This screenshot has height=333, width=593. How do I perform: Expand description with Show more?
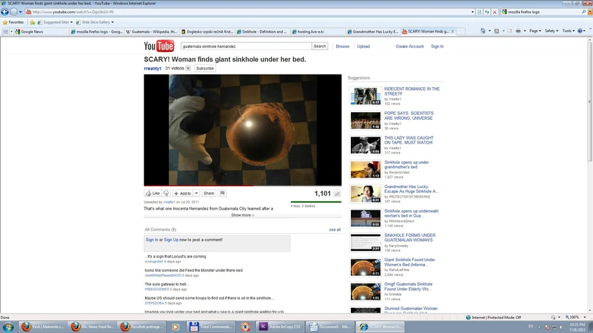[x=242, y=215]
